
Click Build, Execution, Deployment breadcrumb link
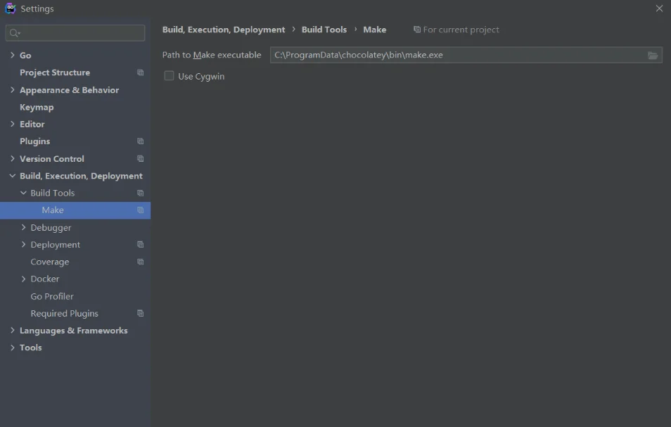click(224, 30)
